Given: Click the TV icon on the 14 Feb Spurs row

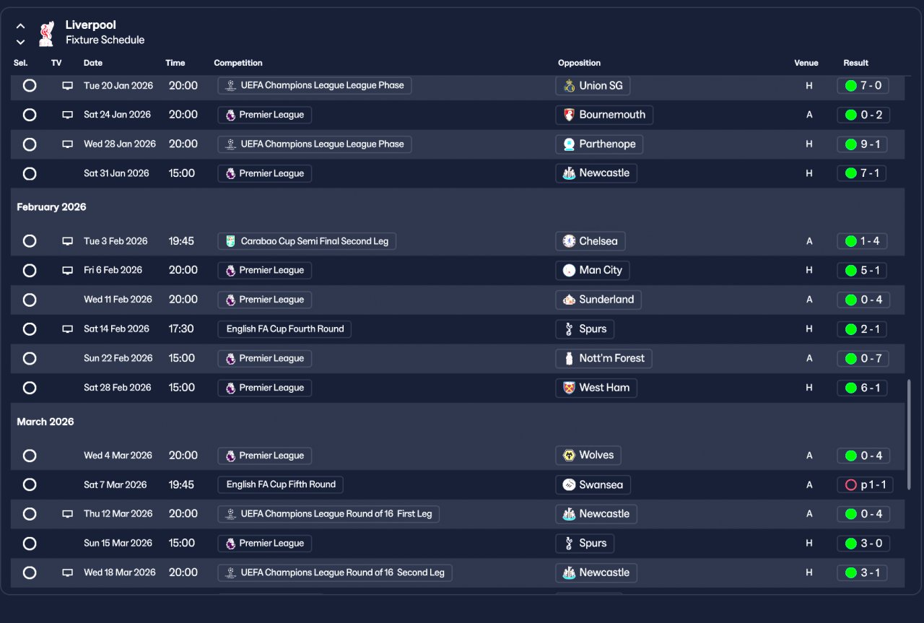Looking at the screenshot, I should click(x=67, y=329).
